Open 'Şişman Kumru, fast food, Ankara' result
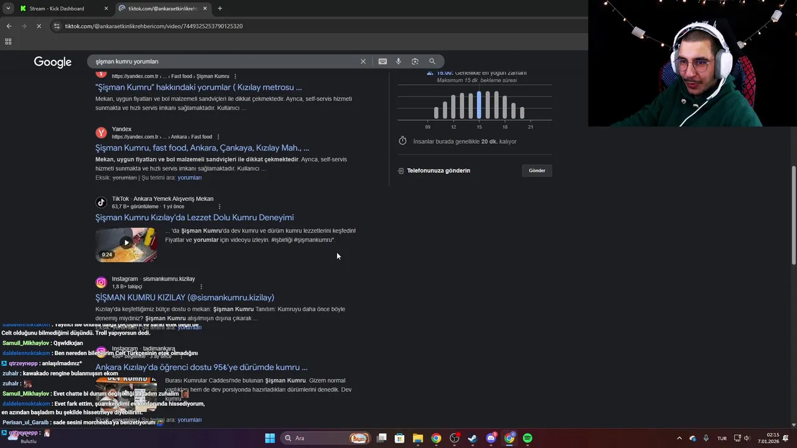This screenshot has height=448, width=797. (x=202, y=148)
